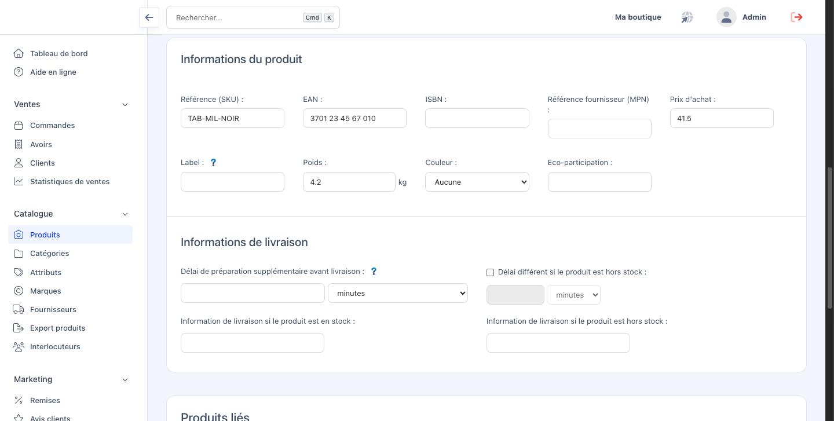Enable different delay when out of stock
Screen dimensions: 834x421
(490, 272)
